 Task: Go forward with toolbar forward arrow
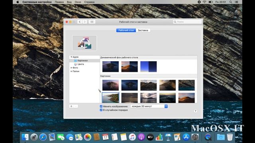84,22
